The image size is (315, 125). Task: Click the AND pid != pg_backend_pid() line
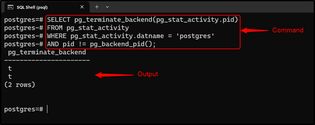102,44
